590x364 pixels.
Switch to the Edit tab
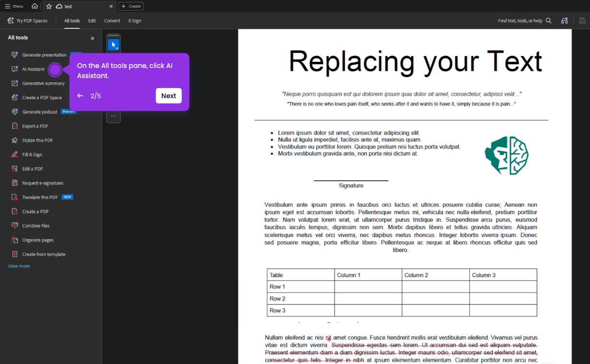tap(92, 21)
